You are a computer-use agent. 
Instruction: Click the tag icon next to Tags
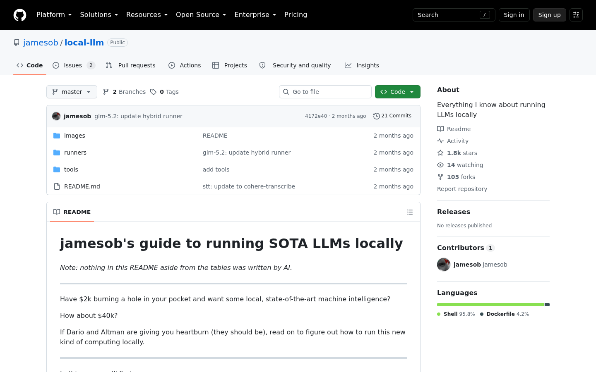153,92
